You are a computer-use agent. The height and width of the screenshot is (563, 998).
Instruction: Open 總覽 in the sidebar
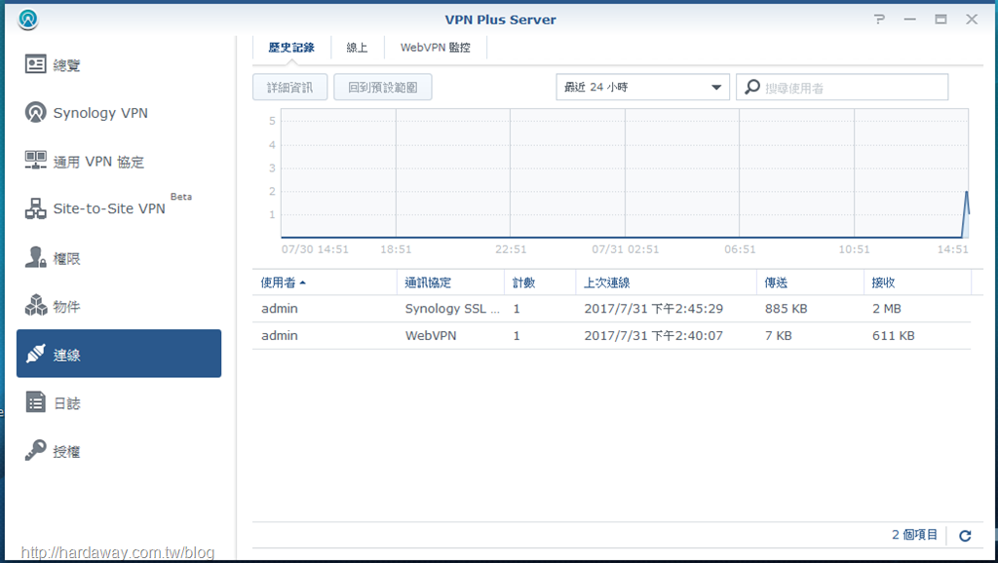pyautogui.click(x=118, y=64)
